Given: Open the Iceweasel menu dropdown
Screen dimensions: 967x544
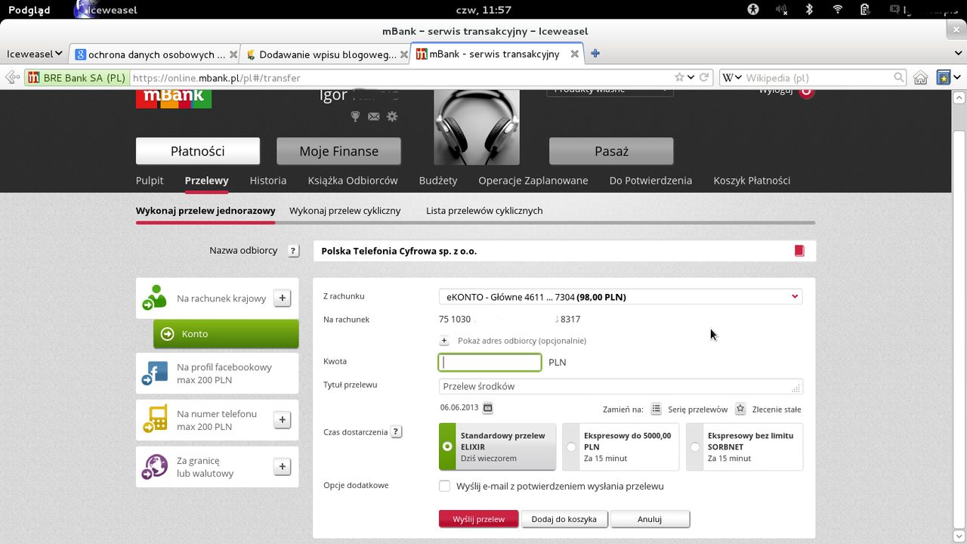Looking at the screenshot, I should click(35, 54).
